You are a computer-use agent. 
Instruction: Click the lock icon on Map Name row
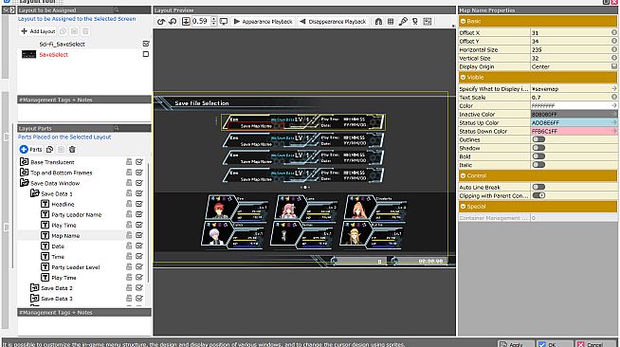click(129, 235)
